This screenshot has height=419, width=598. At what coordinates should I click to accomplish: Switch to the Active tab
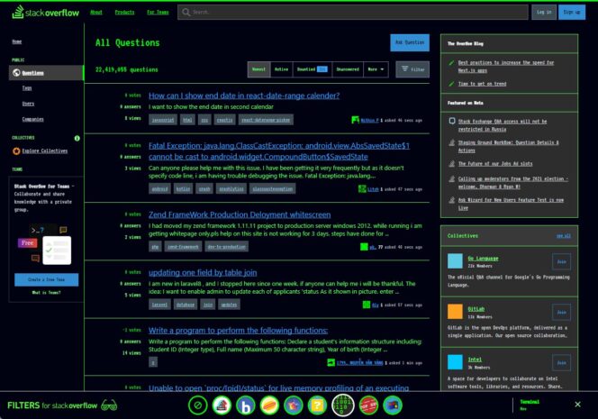pyautogui.click(x=282, y=69)
